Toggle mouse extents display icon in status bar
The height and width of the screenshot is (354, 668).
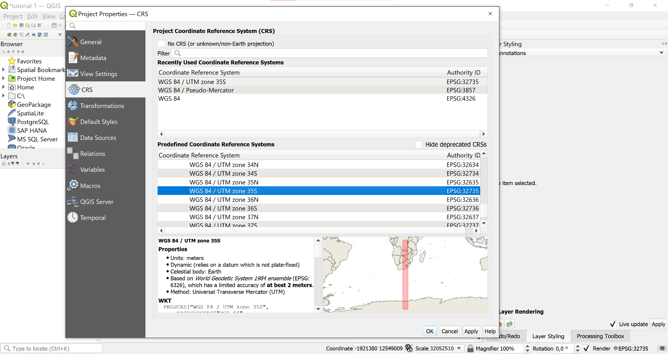coord(409,348)
